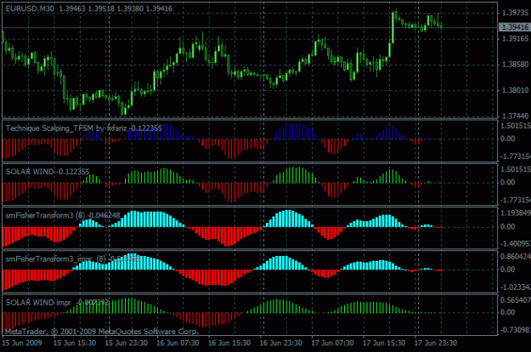Select the 1.39165 price axis label
The image size is (531, 352).
[x=515, y=38]
